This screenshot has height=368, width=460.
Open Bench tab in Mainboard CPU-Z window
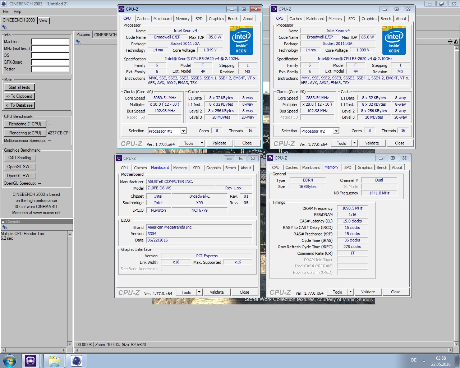231,168
